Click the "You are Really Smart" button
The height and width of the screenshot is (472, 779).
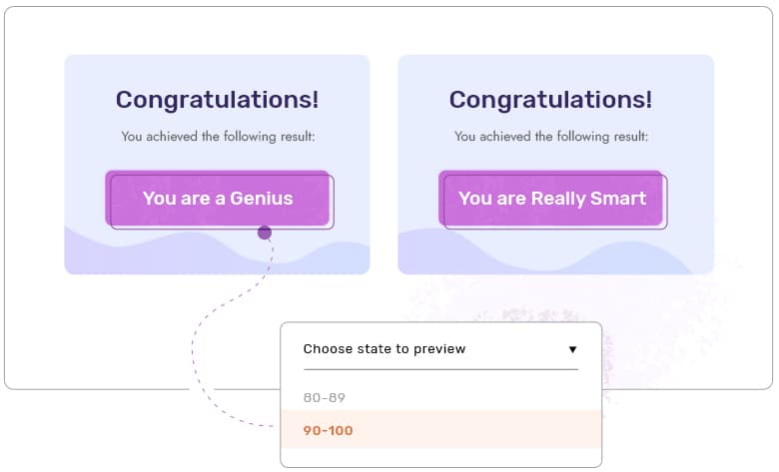(x=551, y=198)
